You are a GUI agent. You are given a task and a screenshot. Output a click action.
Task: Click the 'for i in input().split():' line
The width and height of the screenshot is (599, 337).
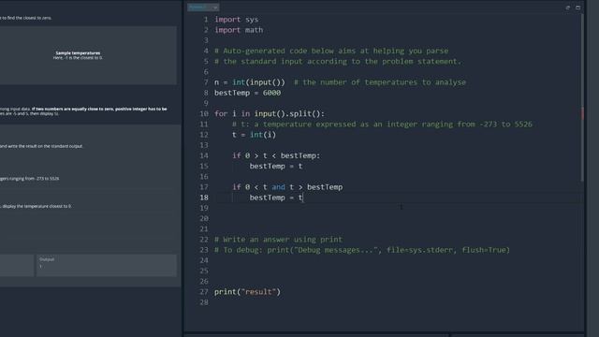(270, 114)
